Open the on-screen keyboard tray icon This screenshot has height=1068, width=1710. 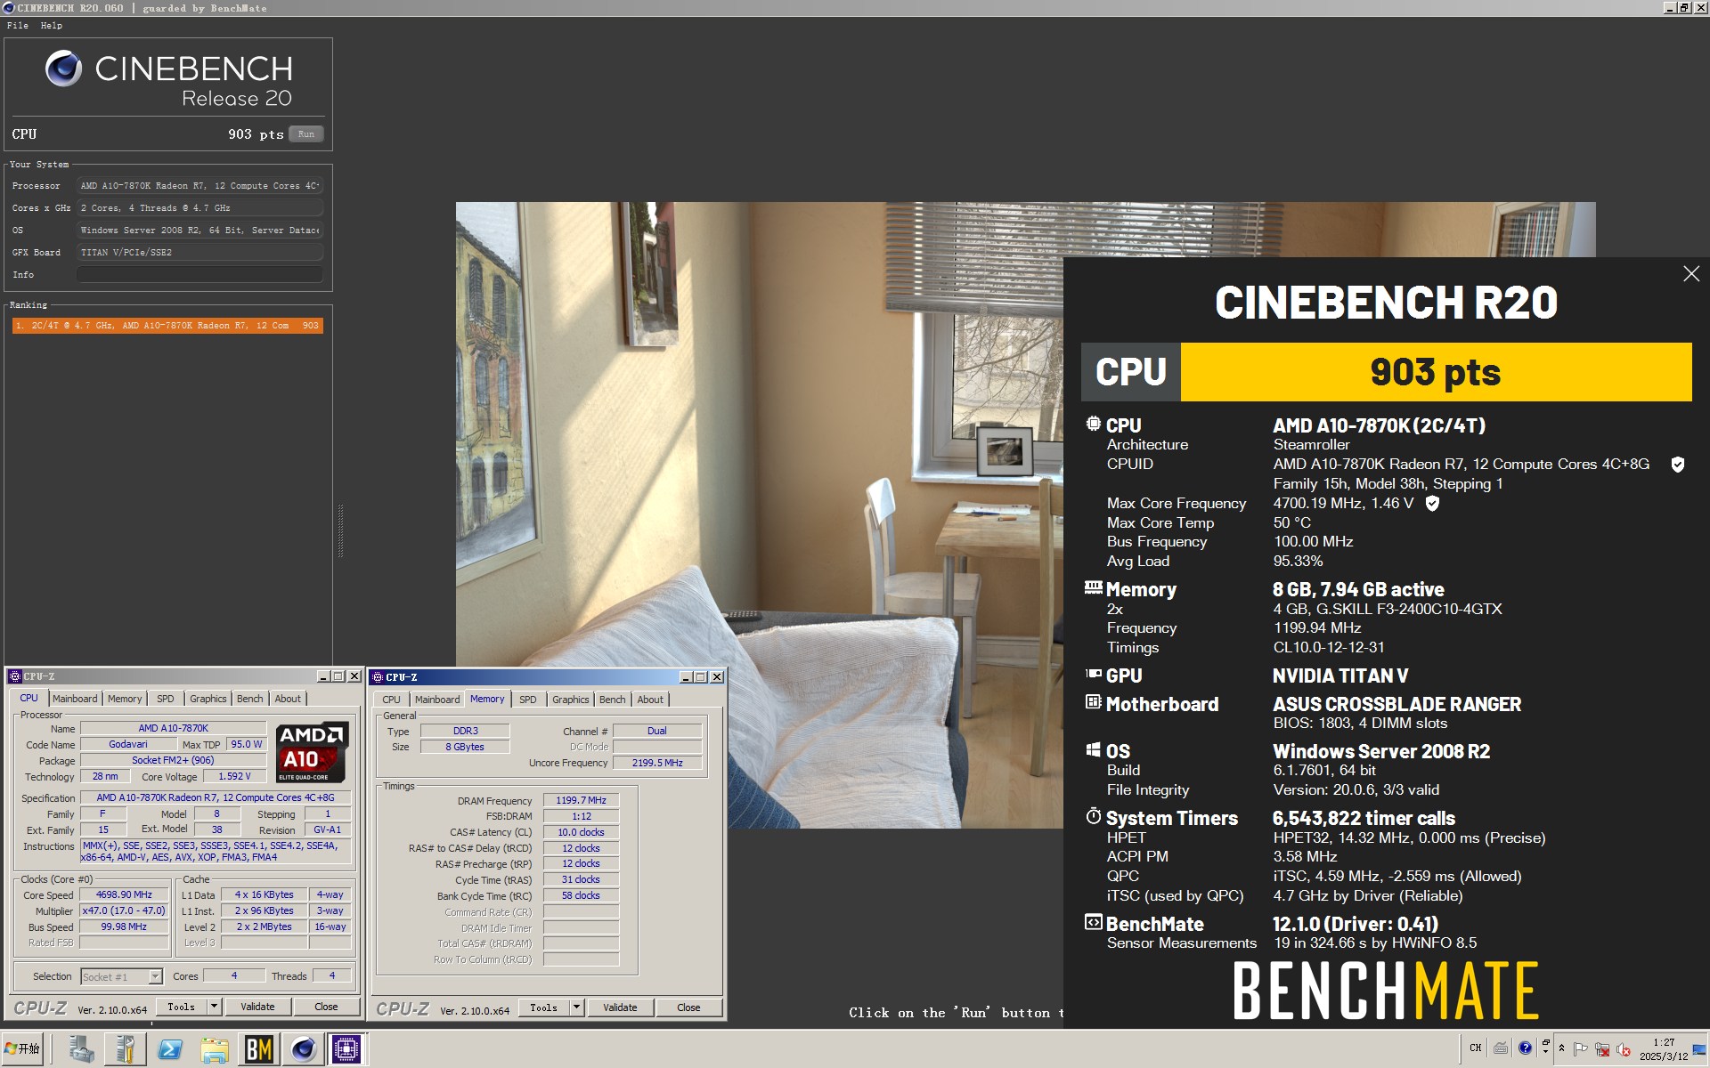(1501, 1048)
